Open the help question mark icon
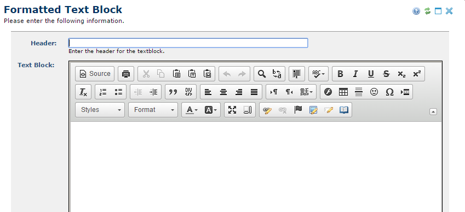 [416, 11]
